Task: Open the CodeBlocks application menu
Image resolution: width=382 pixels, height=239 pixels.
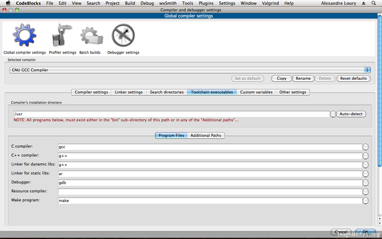Action: coord(28,3)
